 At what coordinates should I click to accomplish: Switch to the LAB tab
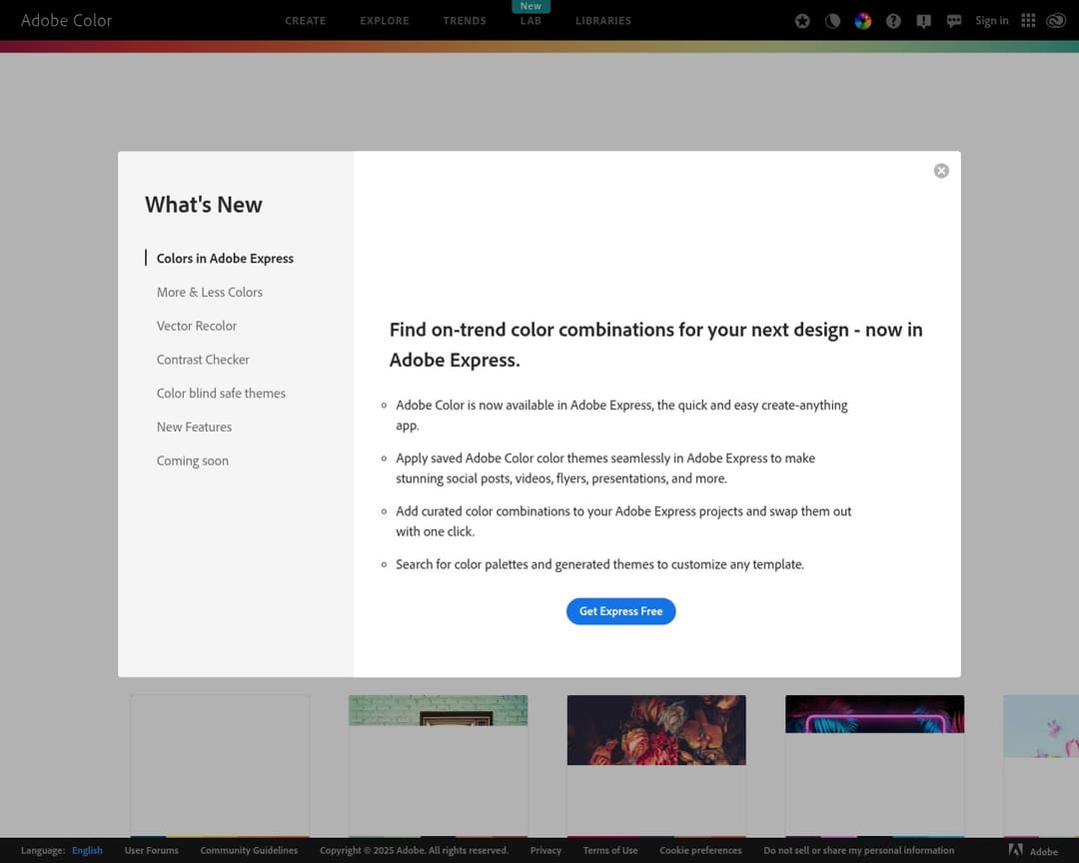tap(531, 20)
